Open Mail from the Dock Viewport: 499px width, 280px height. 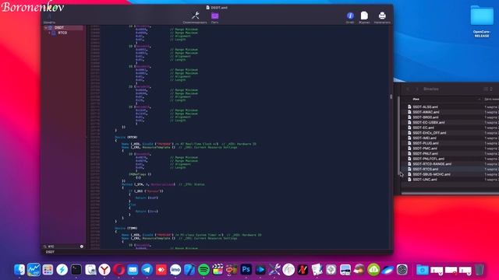coord(133,270)
